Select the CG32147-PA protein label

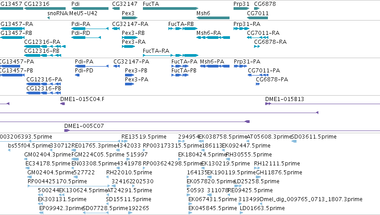[x=131, y=62]
